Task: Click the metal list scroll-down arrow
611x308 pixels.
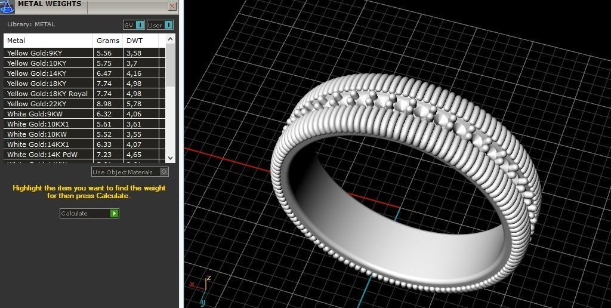Action: tap(170, 158)
